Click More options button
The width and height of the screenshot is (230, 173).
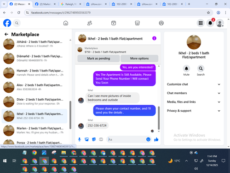139,59
